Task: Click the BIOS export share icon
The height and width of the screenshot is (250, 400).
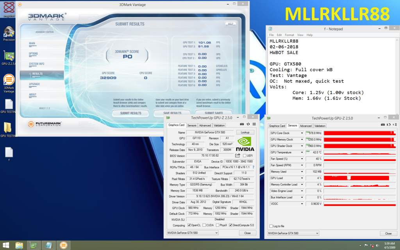Action: 237,155
